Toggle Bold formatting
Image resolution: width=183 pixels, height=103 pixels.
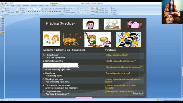coord(28,12)
